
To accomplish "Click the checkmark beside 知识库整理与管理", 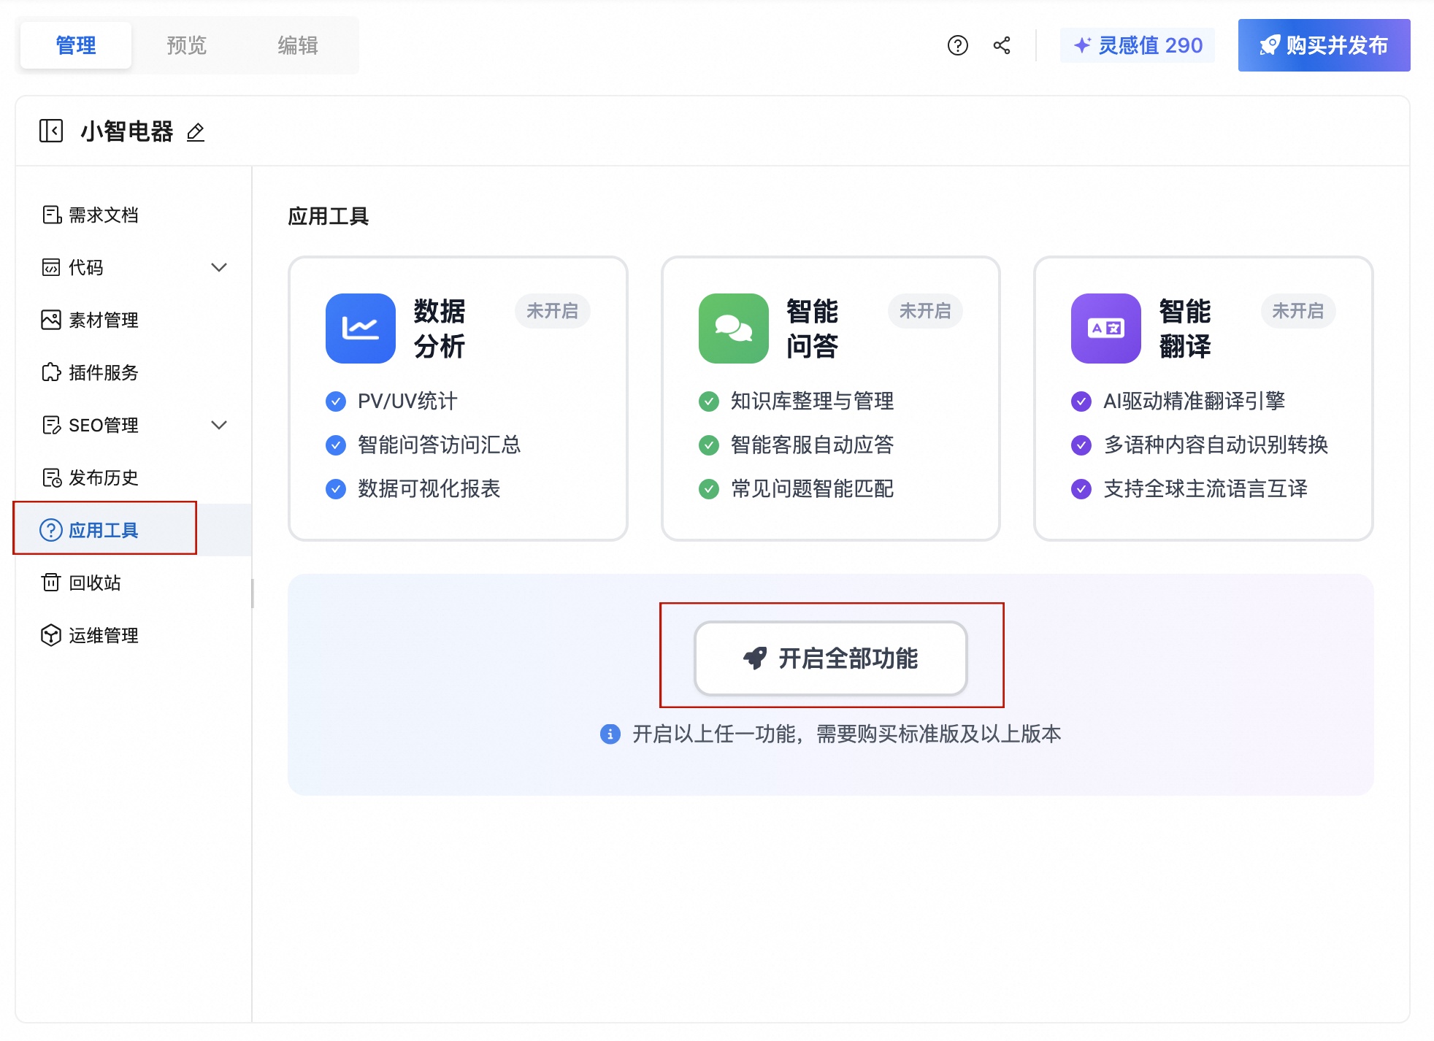I will [x=709, y=402].
